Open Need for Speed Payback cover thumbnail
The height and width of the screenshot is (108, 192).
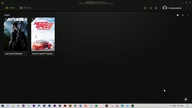(x=43, y=34)
